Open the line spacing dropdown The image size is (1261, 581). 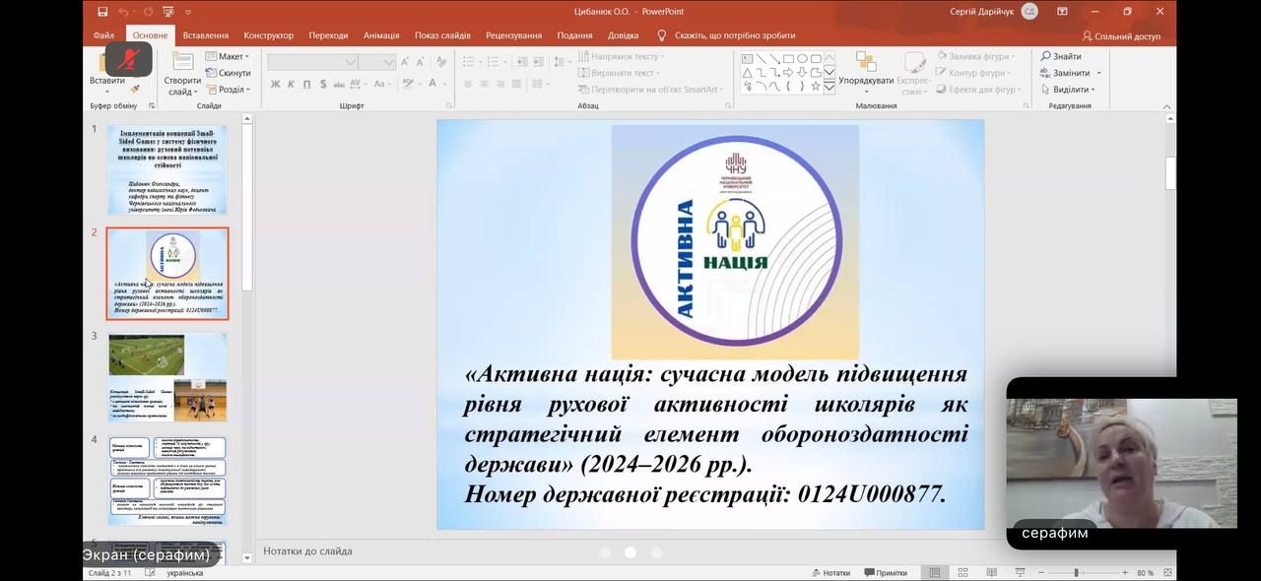pos(563,61)
